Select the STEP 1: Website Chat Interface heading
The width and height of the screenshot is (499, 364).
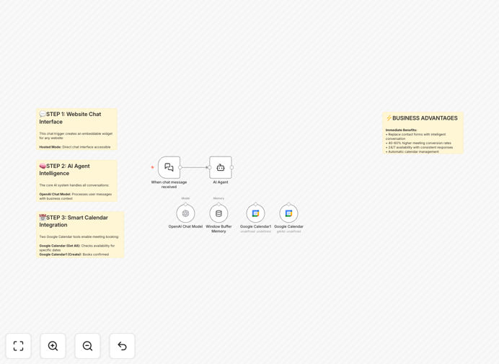(x=71, y=117)
